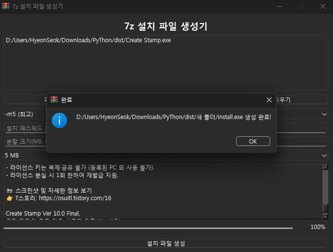Screen dimensions: 333x252
Task: Click the scroll down arrow of description box
Action: (x=325, y=216)
